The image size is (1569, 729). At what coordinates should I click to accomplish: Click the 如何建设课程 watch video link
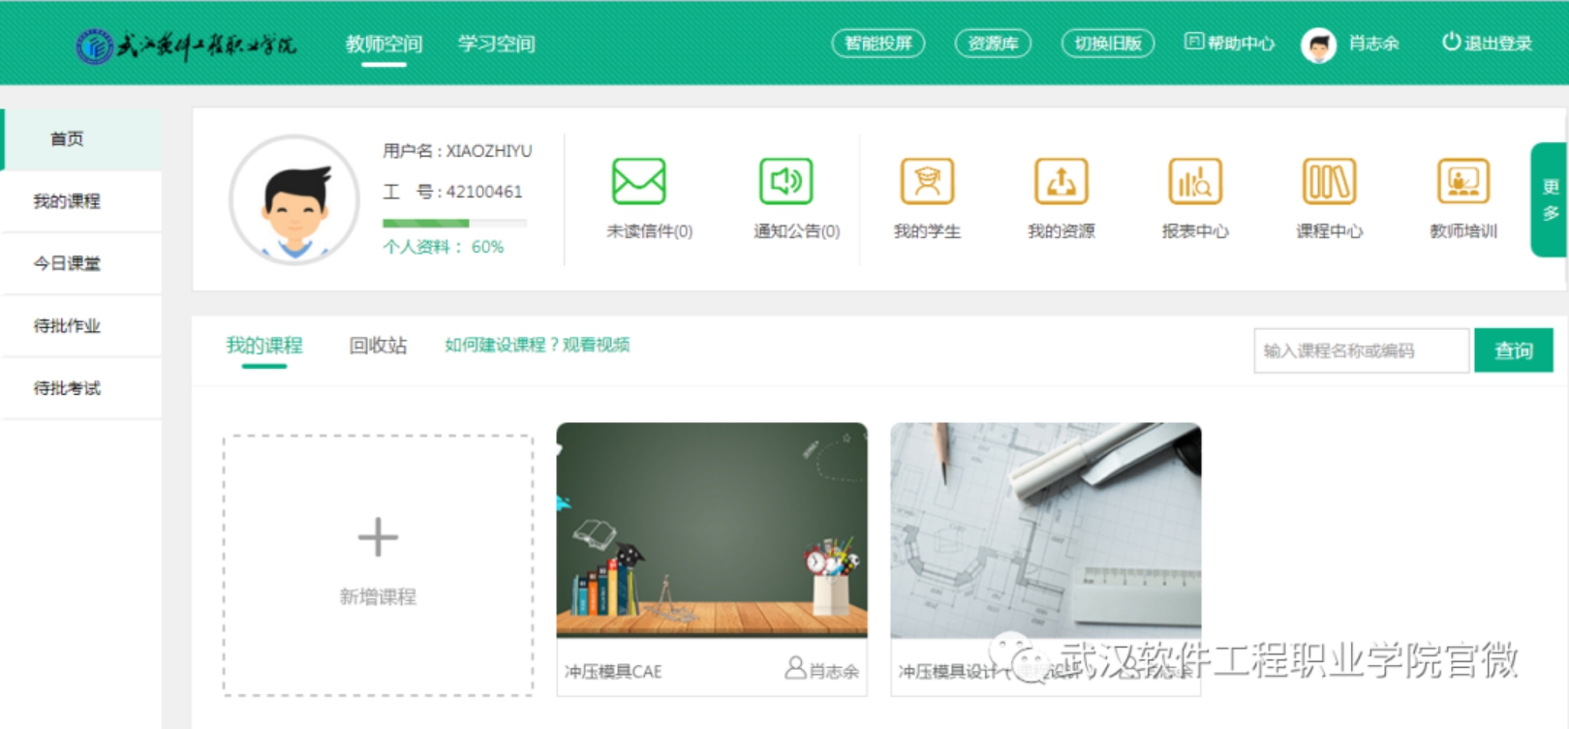(x=537, y=345)
